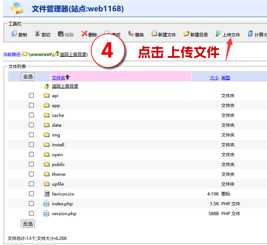Click the open folder icon

coord(46,154)
